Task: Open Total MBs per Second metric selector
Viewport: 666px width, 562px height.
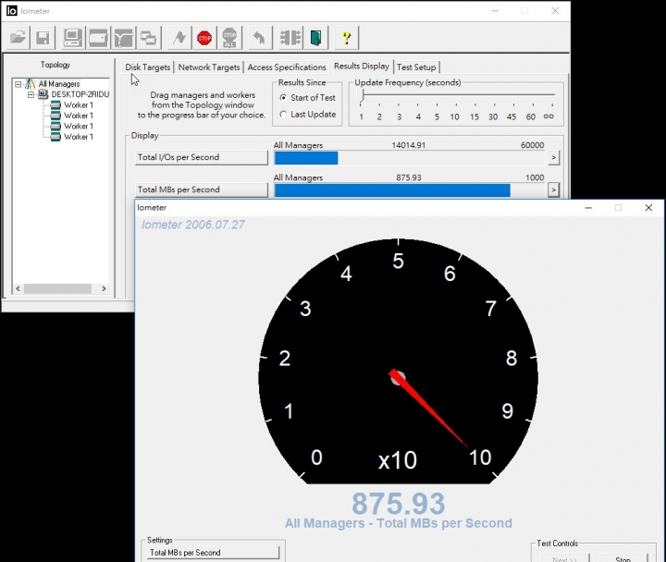Action: (202, 189)
